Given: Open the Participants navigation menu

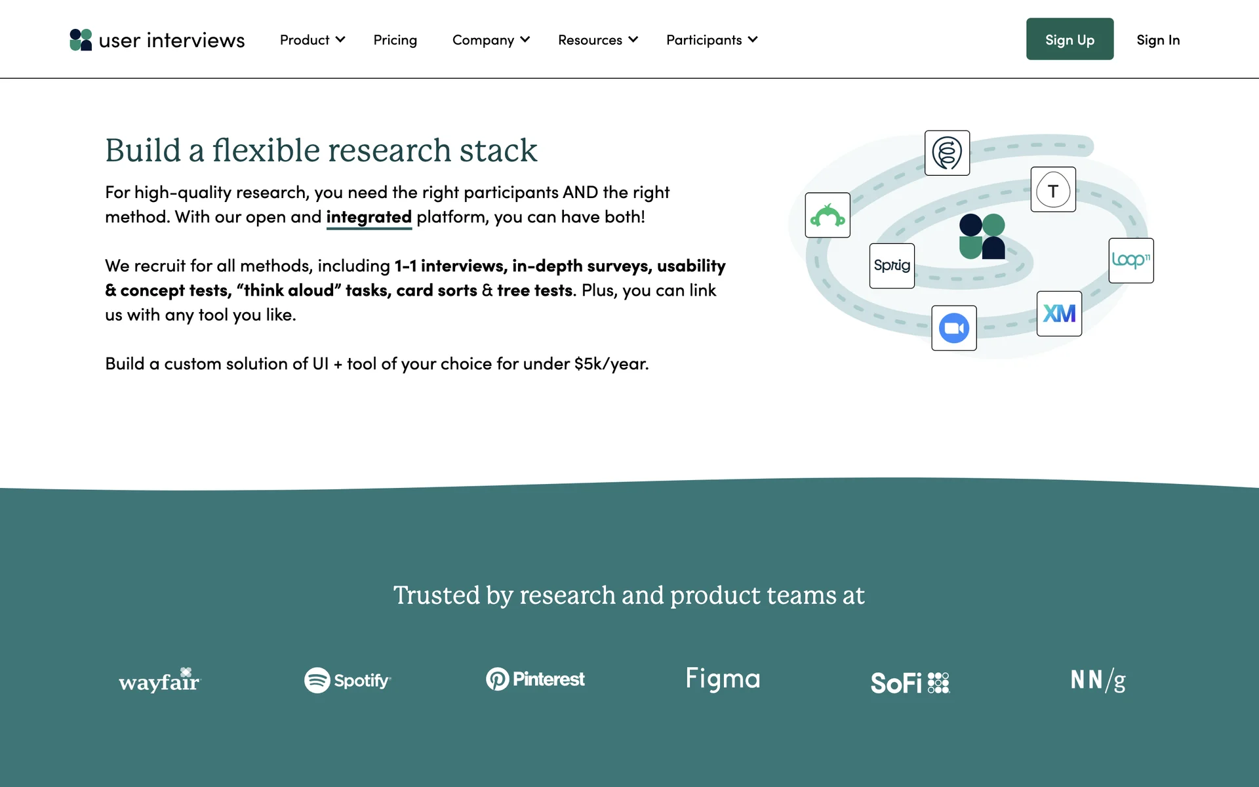Looking at the screenshot, I should [711, 40].
